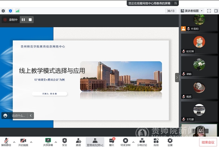Screen dimensions: 219x147
Task: Turn on the camera (开启视频)
Action: coord(24,141)
